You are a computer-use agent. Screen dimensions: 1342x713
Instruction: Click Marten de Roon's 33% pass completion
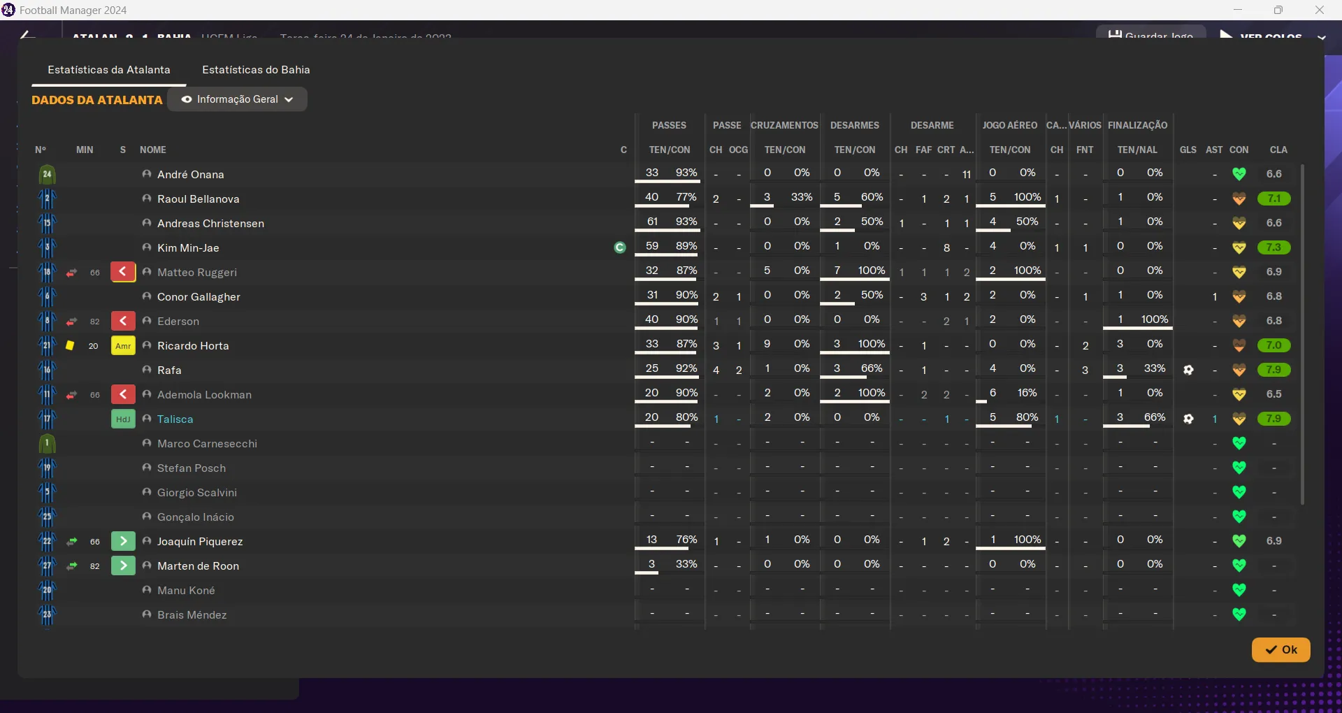686,564
